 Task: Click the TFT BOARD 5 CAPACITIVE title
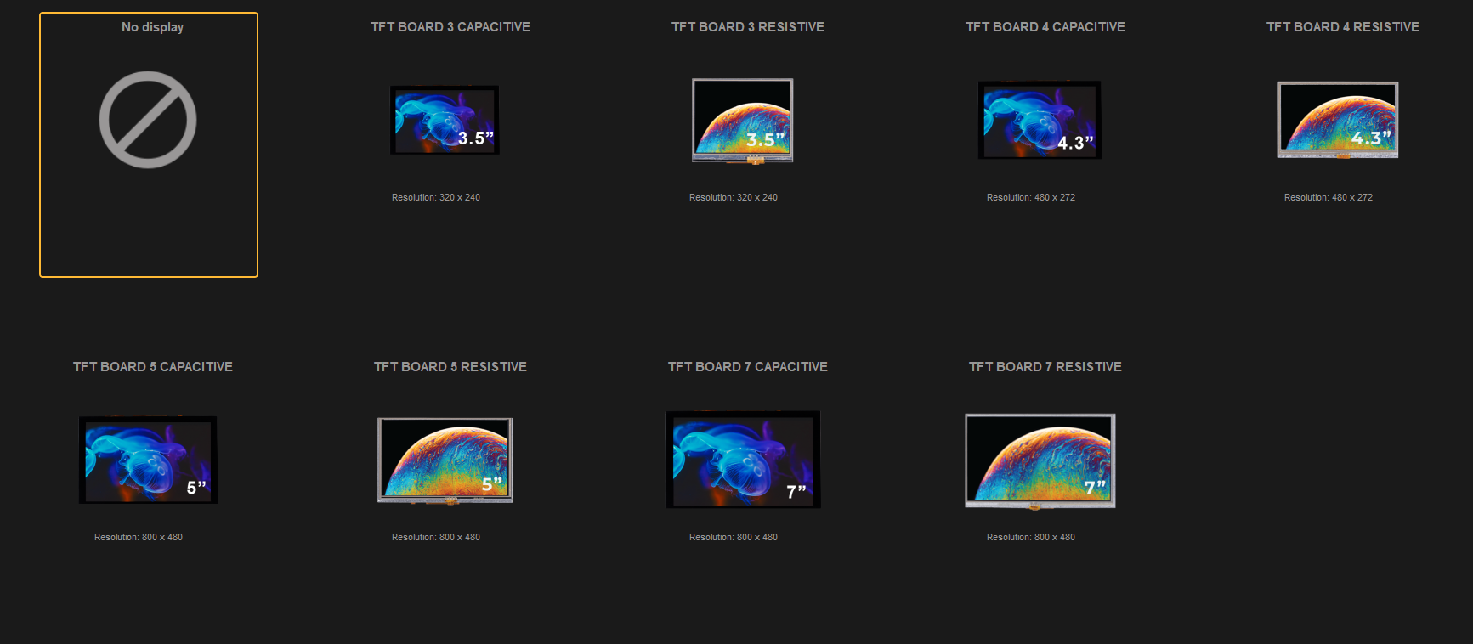pyautogui.click(x=153, y=367)
